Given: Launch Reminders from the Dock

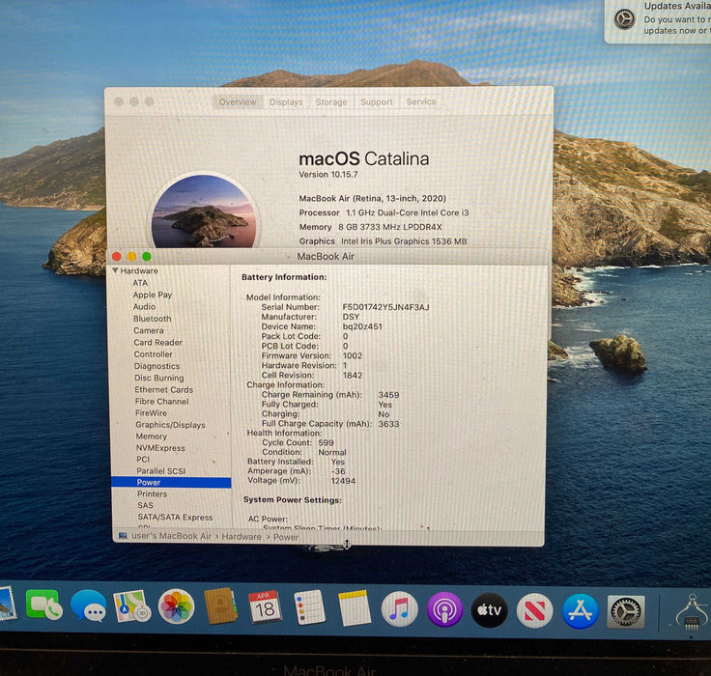Looking at the screenshot, I should click(x=309, y=607).
